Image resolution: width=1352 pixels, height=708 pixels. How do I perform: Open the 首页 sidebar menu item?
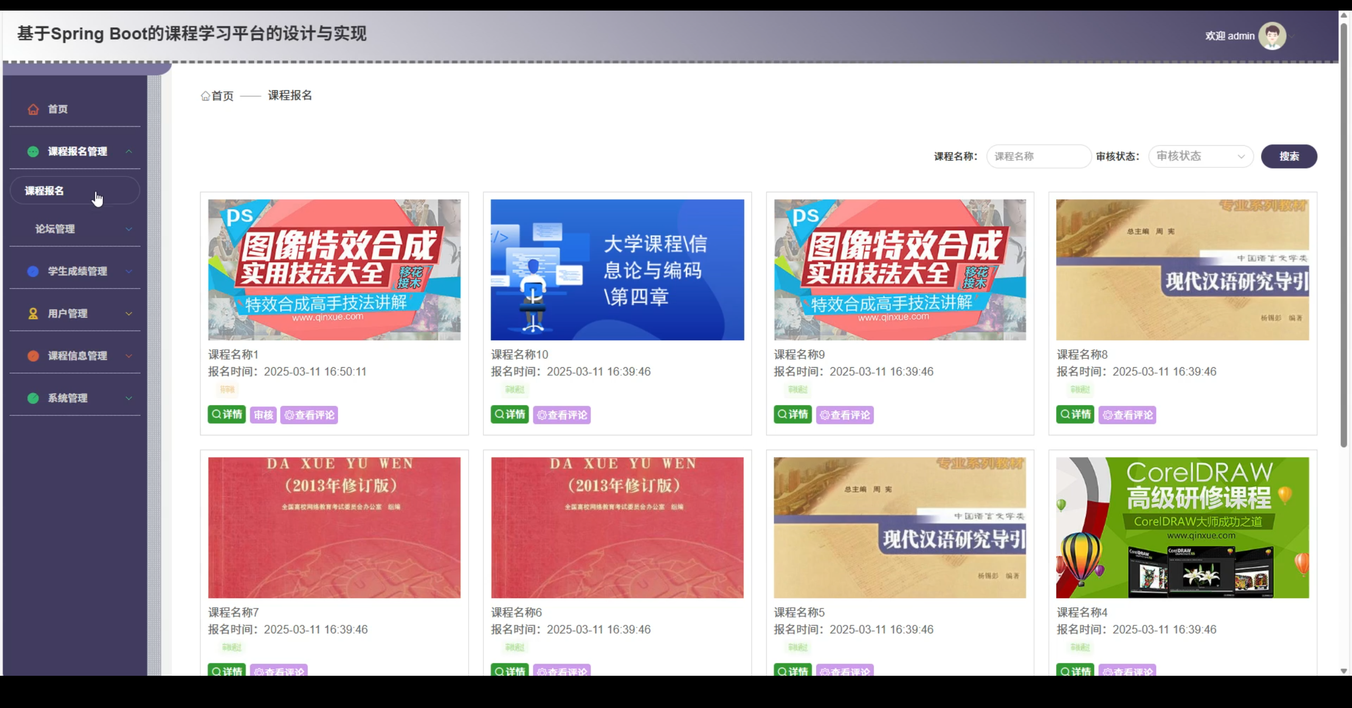[x=58, y=109]
